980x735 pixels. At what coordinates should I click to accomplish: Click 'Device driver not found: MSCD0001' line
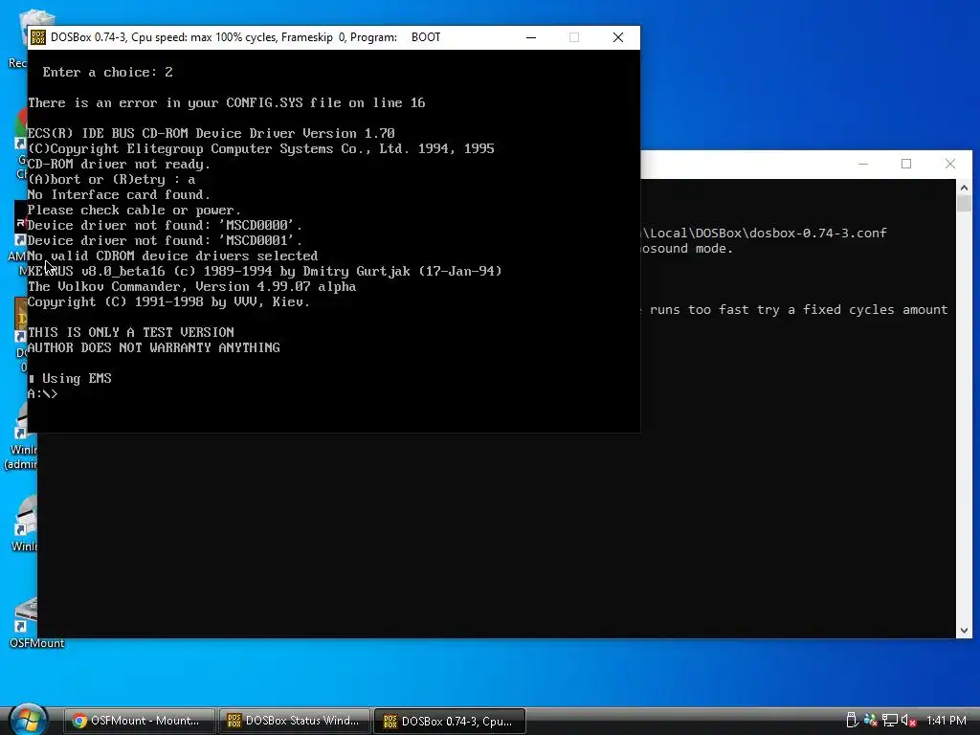tap(165, 240)
